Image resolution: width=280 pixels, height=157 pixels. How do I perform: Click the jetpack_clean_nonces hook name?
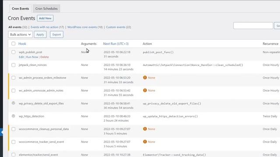pyautogui.click(x=33, y=65)
